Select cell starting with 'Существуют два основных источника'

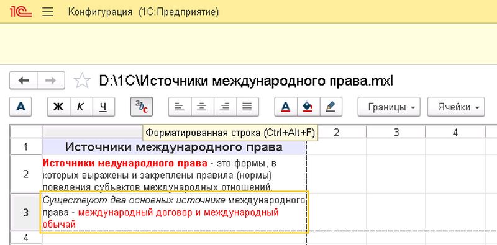(174, 212)
